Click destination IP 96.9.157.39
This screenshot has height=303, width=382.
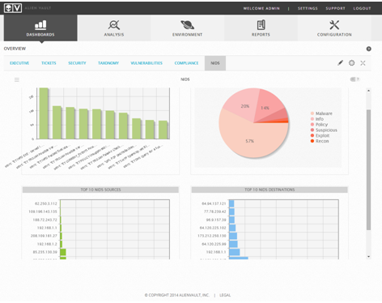(x=216, y=220)
